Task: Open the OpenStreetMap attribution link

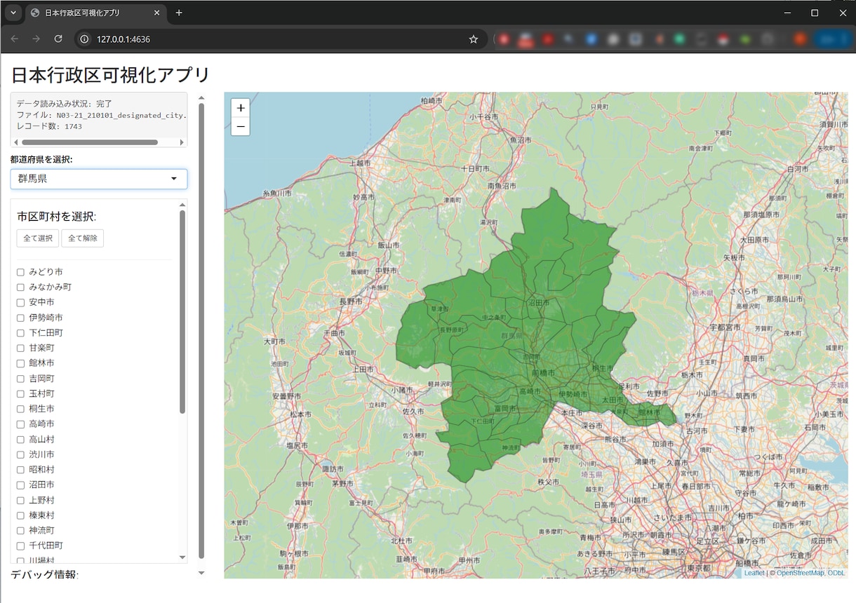Action: click(x=800, y=573)
